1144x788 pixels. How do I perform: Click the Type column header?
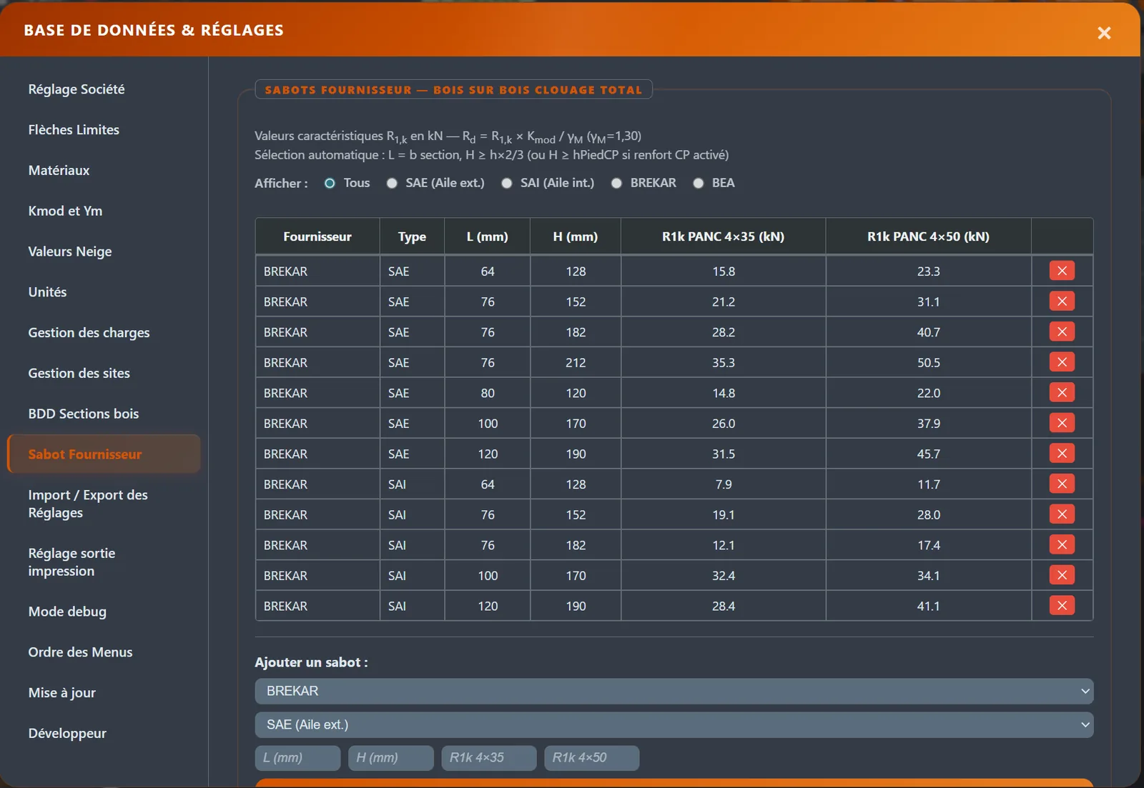click(x=412, y=236)
